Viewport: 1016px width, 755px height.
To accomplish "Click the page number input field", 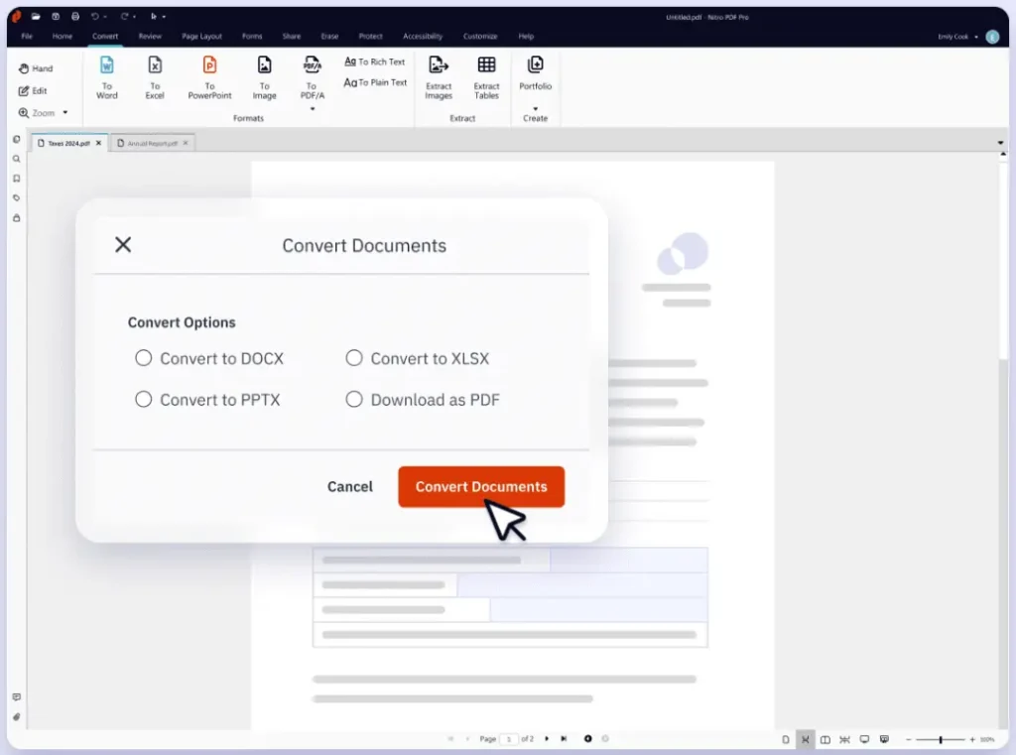I will (x=509, y=738).
